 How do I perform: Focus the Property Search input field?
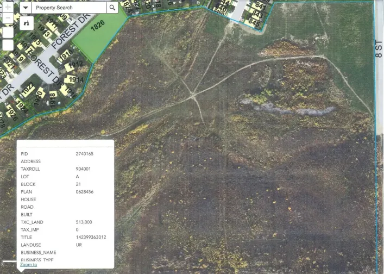69,8
